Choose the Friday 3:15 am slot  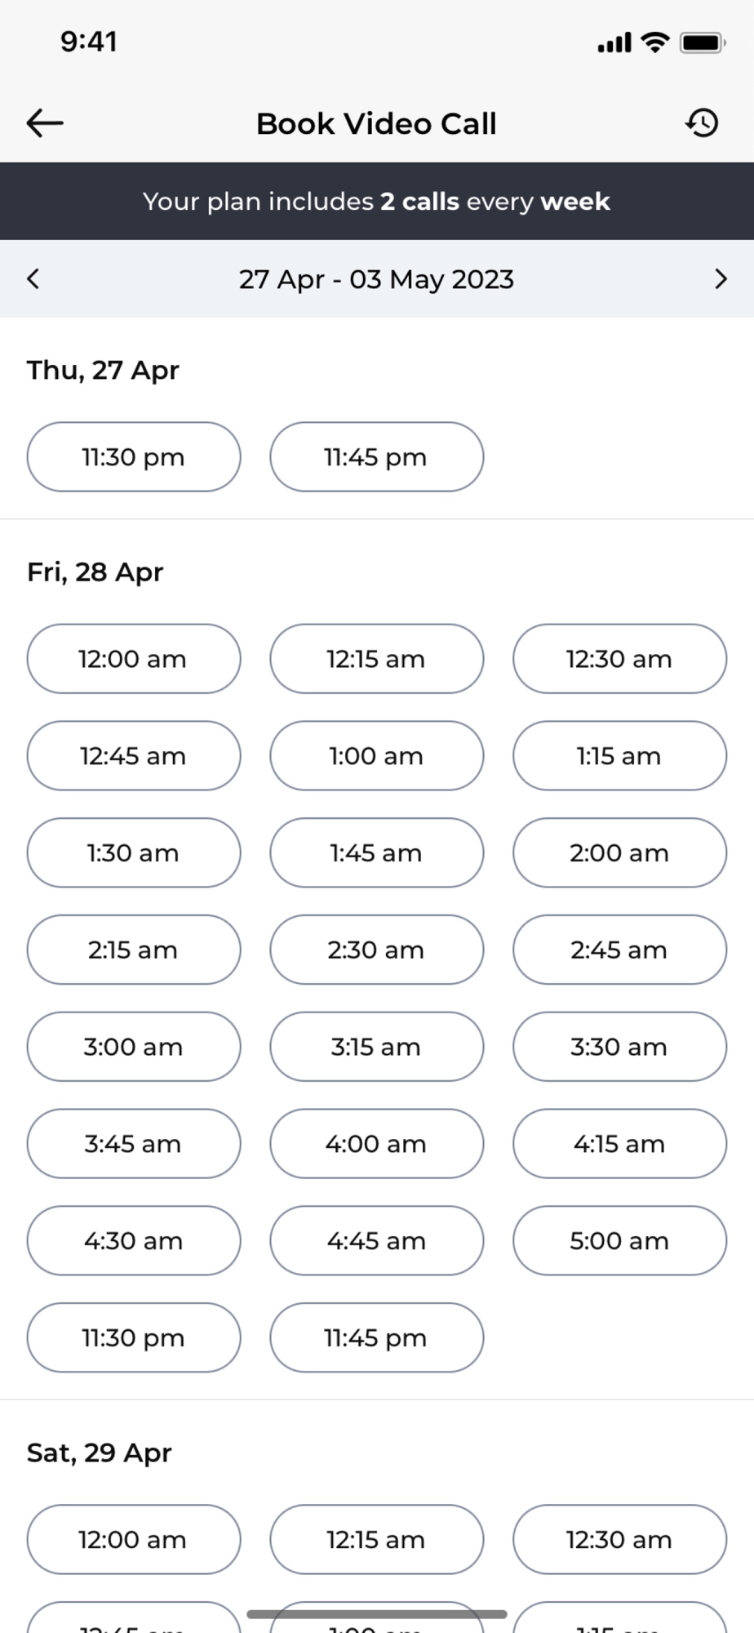376,1047
